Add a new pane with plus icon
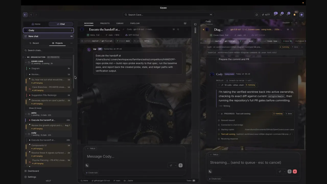This screenshot has height=184, width=327. [296, 23]
